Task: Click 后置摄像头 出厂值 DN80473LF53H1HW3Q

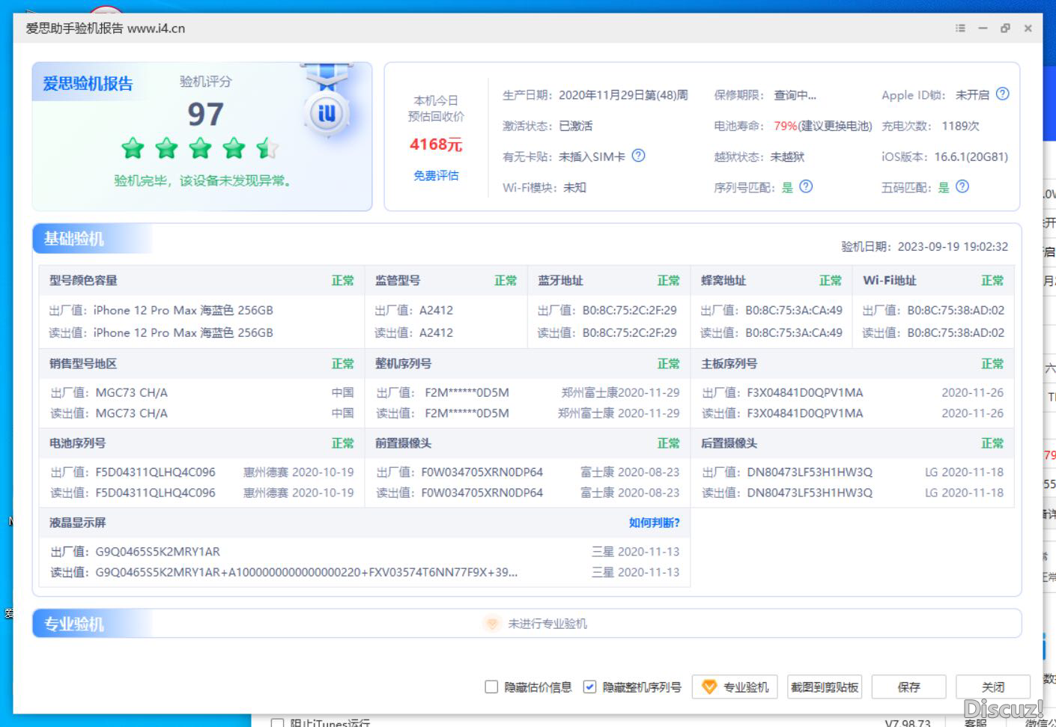Action: pyautogui.click(x=810, y=472)
